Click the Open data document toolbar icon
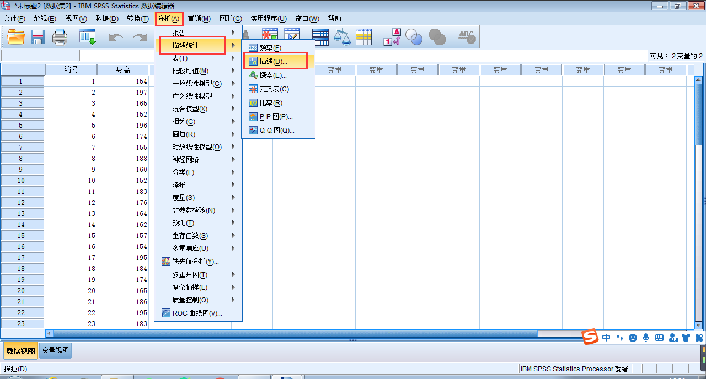The width and height of the screenshot is (706, 379). 16,37
